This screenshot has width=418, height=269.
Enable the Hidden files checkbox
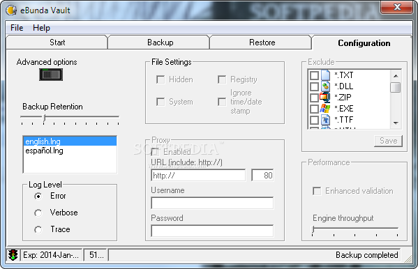(x=161, y=79)
